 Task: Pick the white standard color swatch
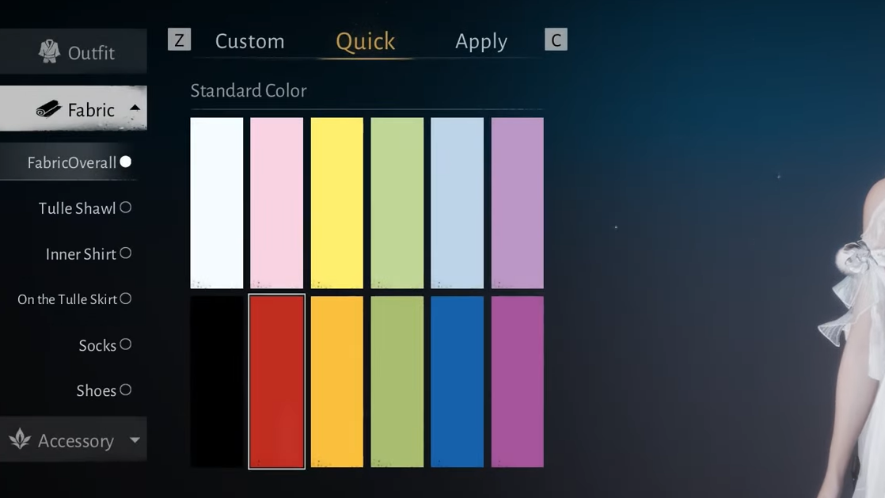pyautogui.click(x=216, y=203)
